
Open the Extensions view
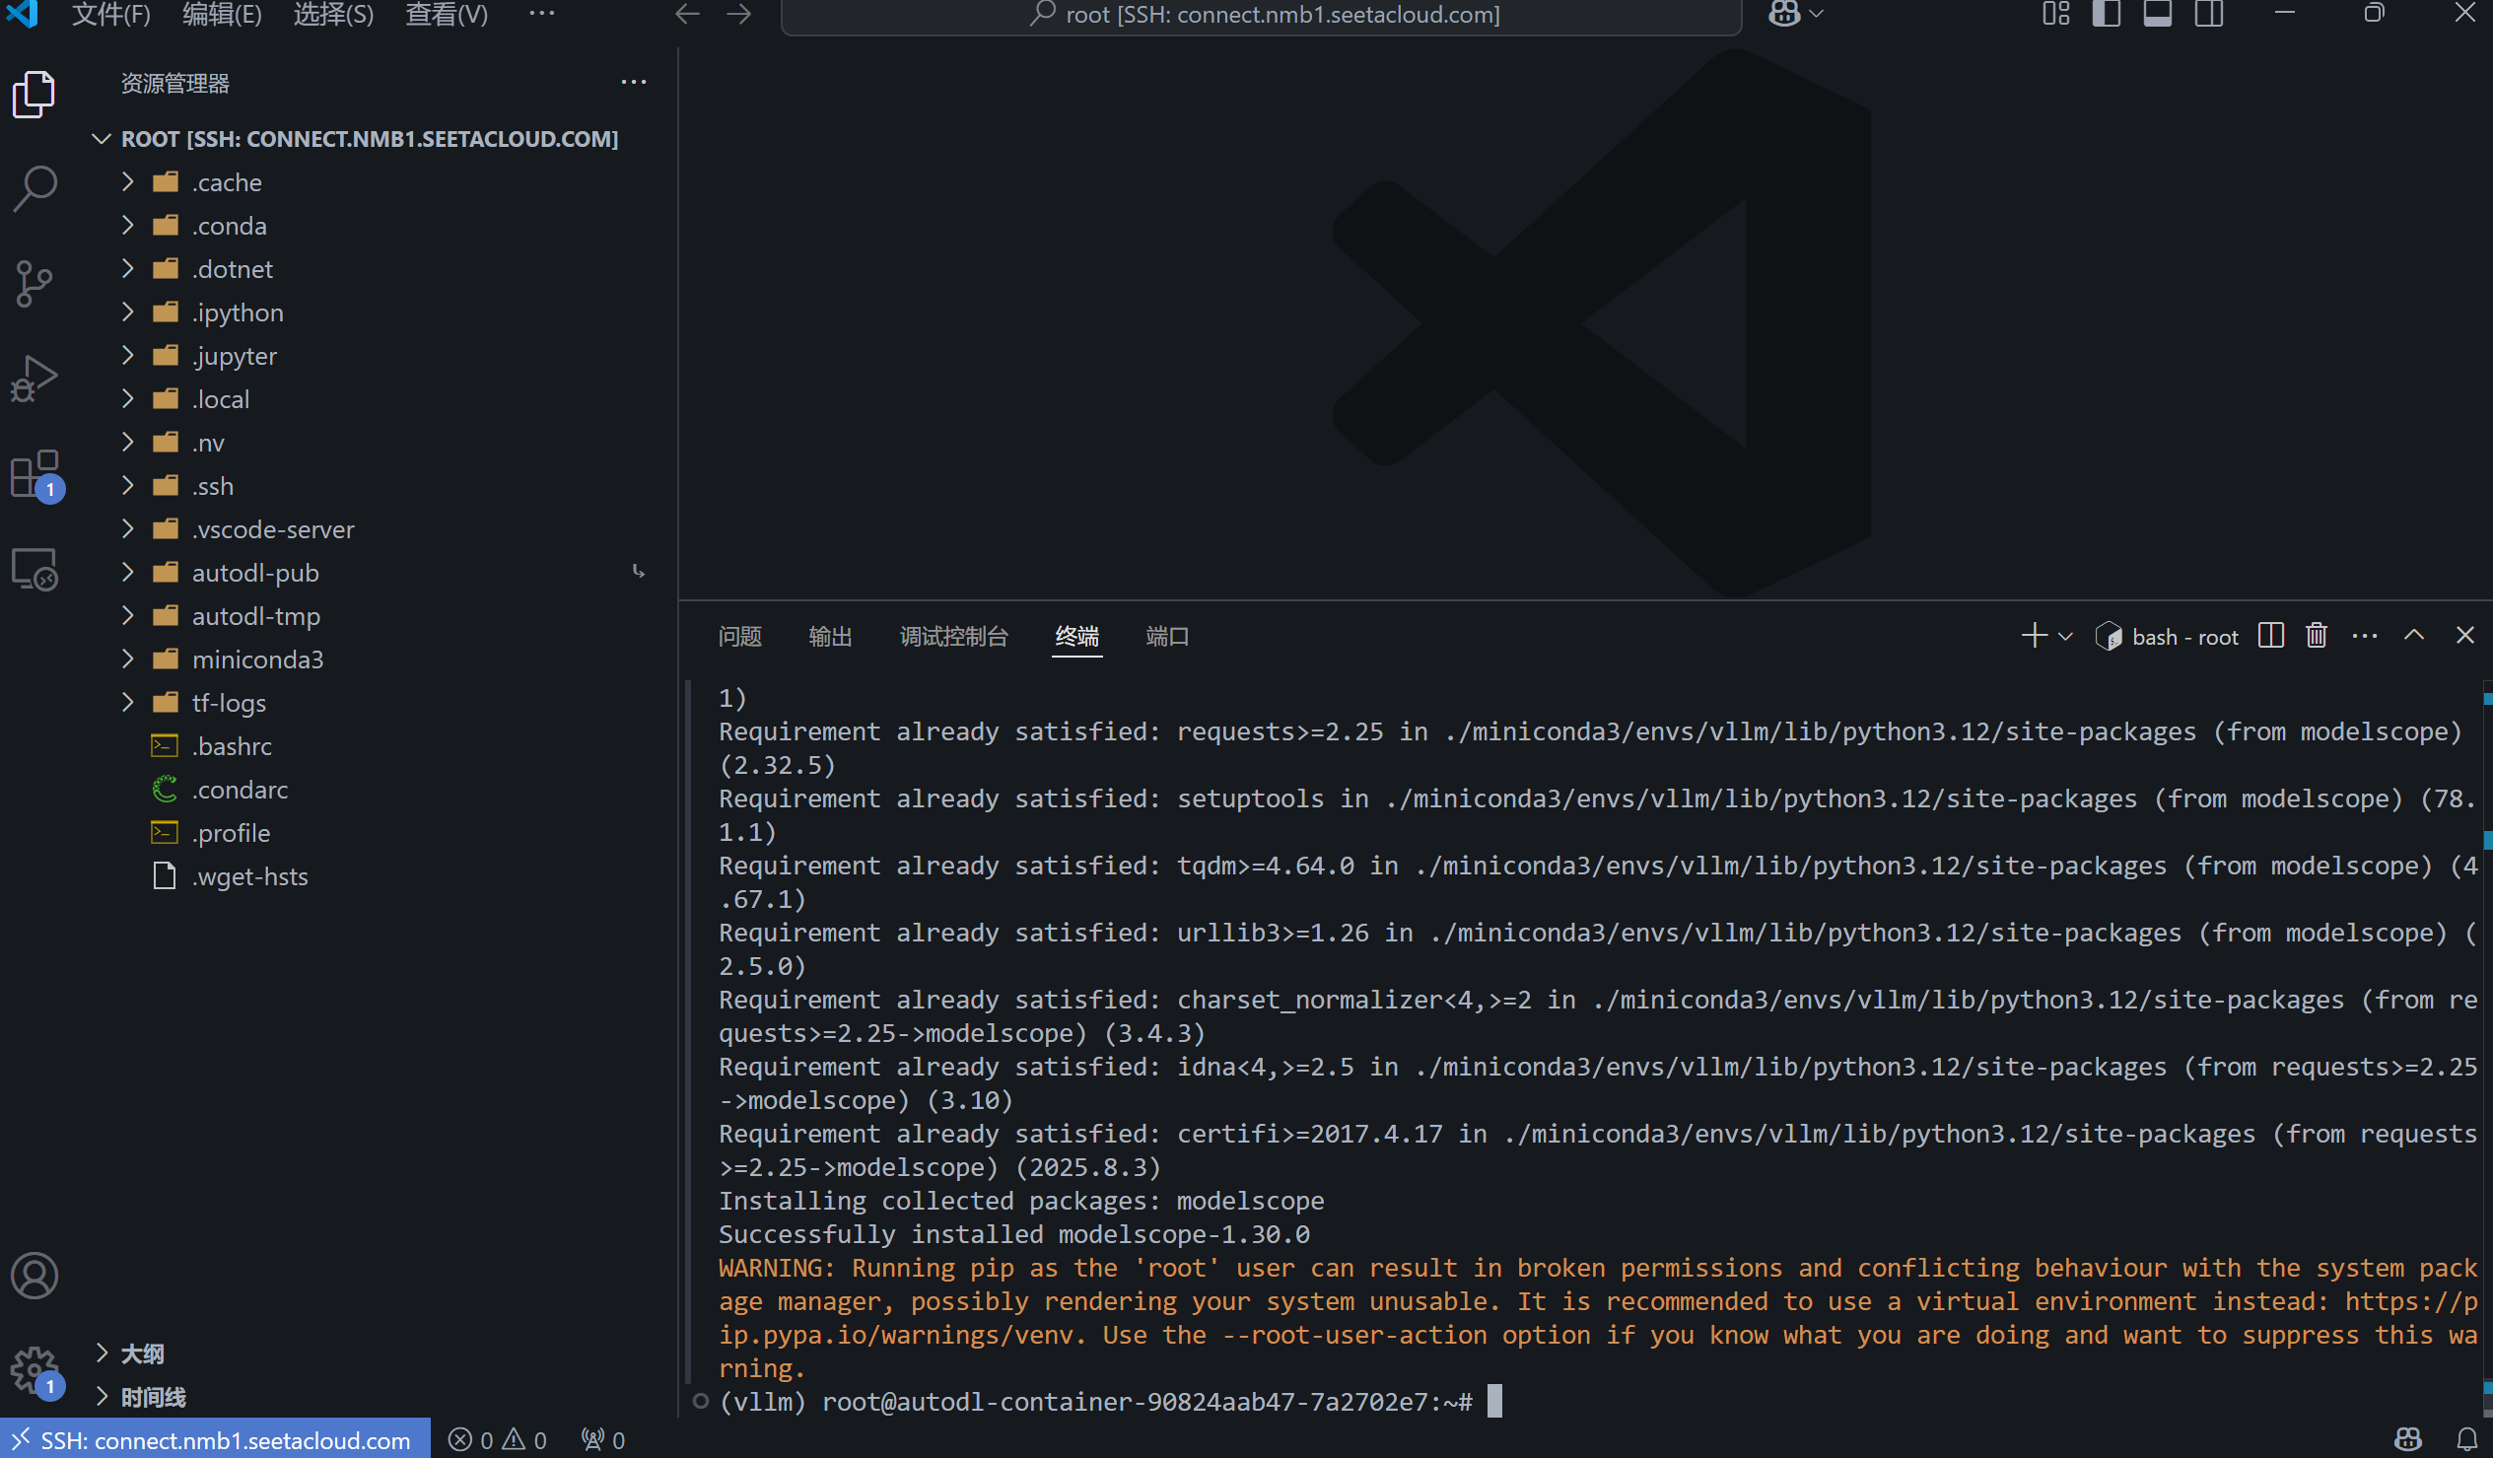point(35,475)
